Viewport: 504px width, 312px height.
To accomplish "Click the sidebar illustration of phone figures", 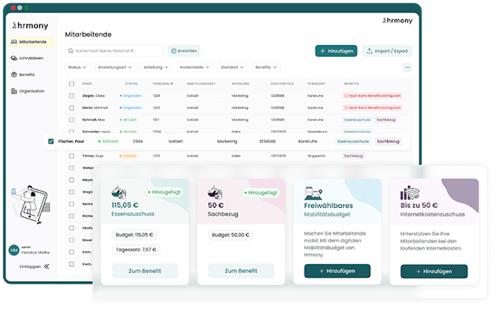I will tap(31, 205).
